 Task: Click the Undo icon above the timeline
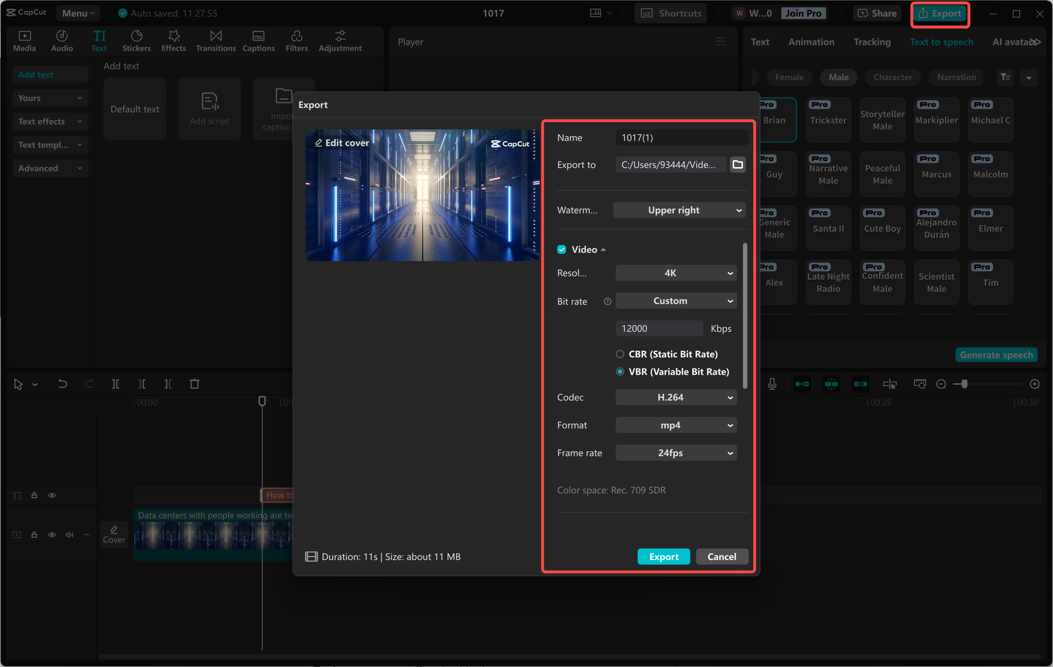coord(63,384)
